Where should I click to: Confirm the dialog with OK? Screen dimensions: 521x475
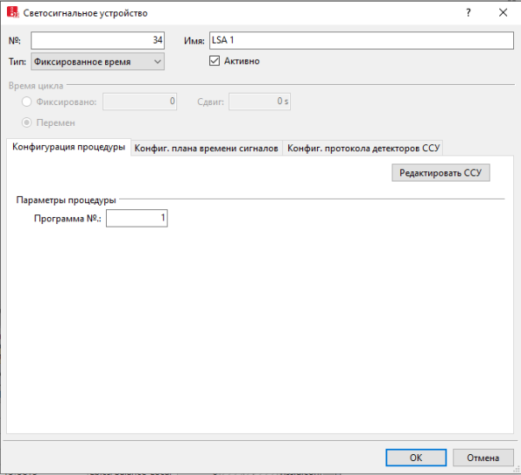(x=416, y=458)
